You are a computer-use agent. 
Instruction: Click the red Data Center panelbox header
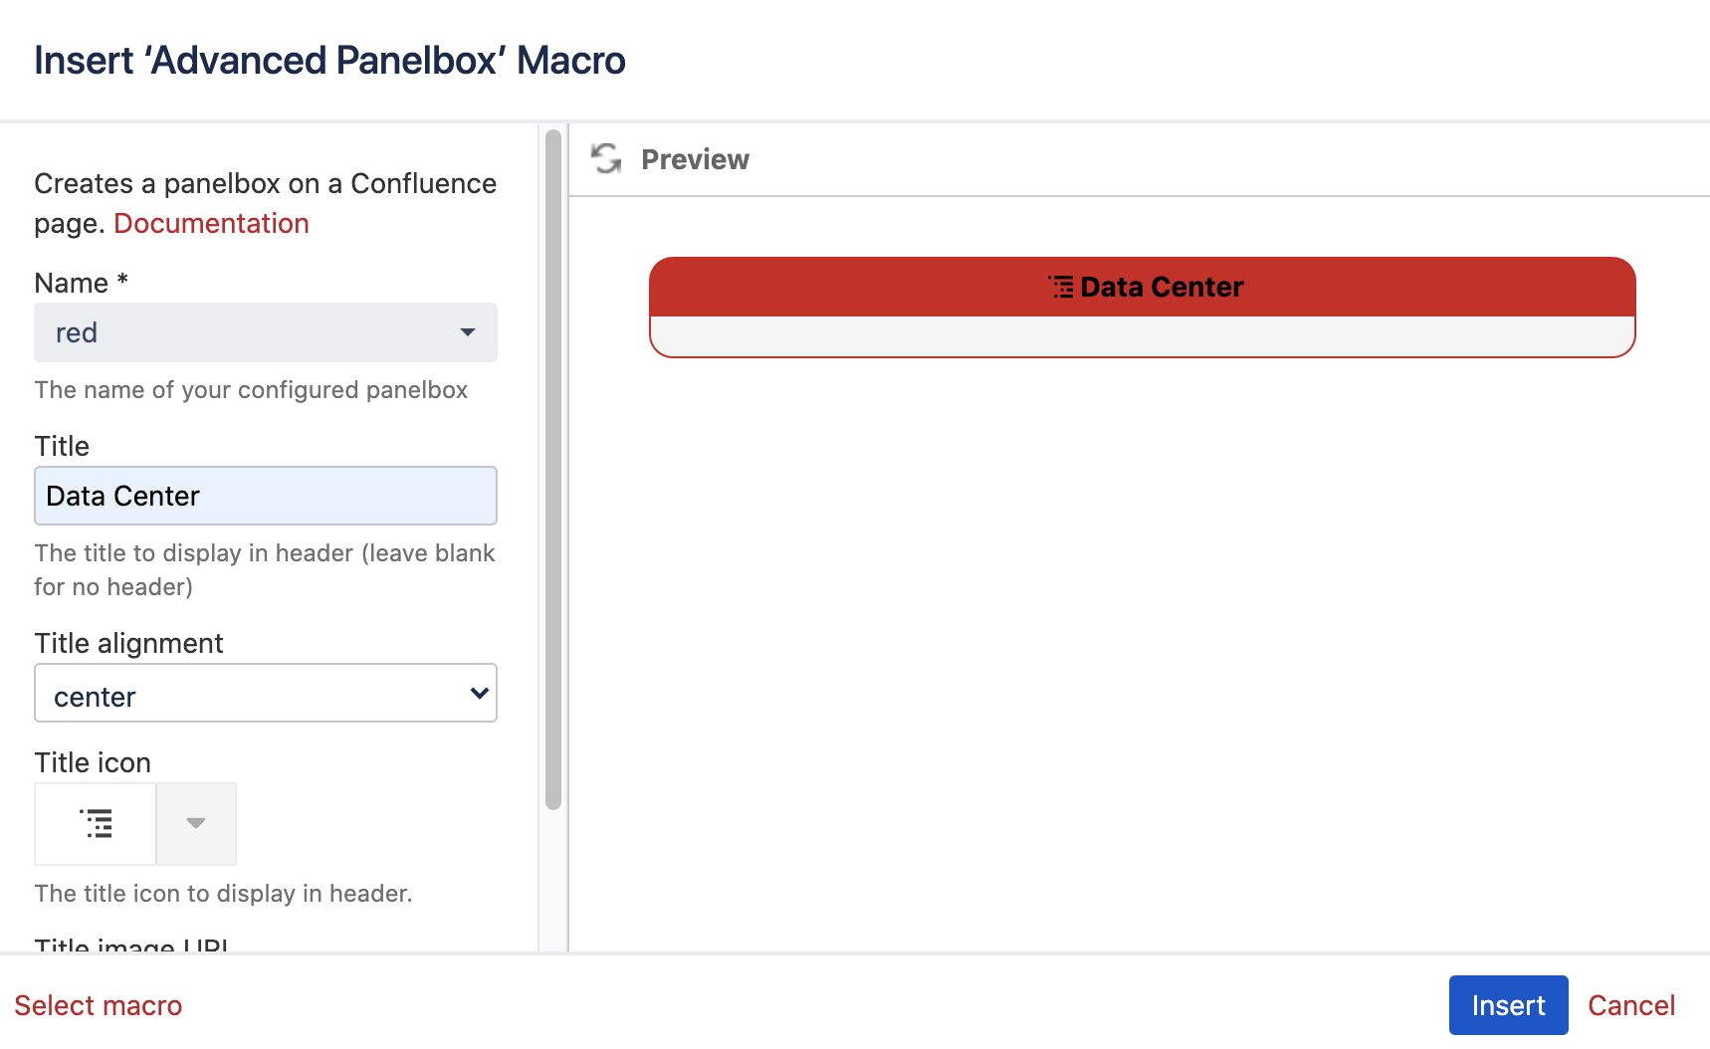[x=1141, y=288]
